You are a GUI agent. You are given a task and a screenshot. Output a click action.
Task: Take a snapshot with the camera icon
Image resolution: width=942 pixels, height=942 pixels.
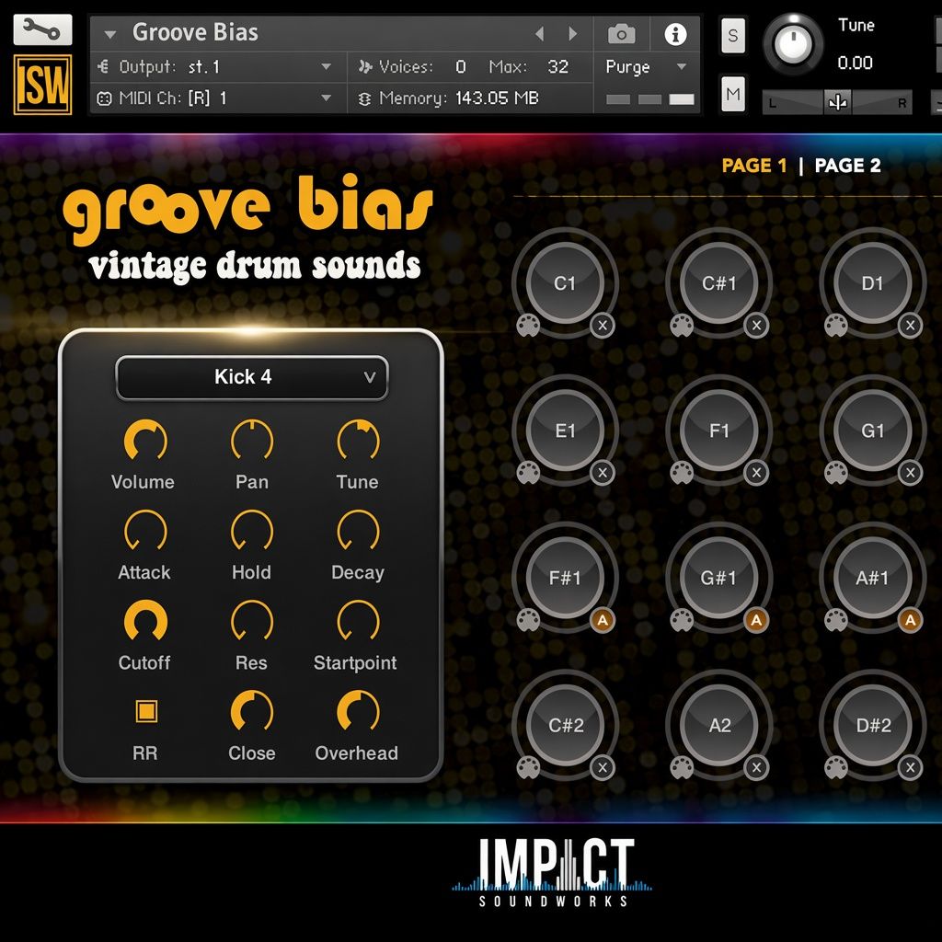click(x=621, y=34)
